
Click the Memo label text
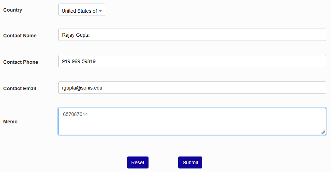[x=10, y=122]
